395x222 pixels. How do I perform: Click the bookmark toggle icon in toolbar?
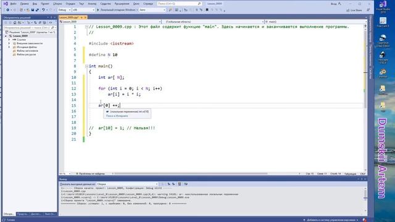pyautogui.click(x=207, y=10)
